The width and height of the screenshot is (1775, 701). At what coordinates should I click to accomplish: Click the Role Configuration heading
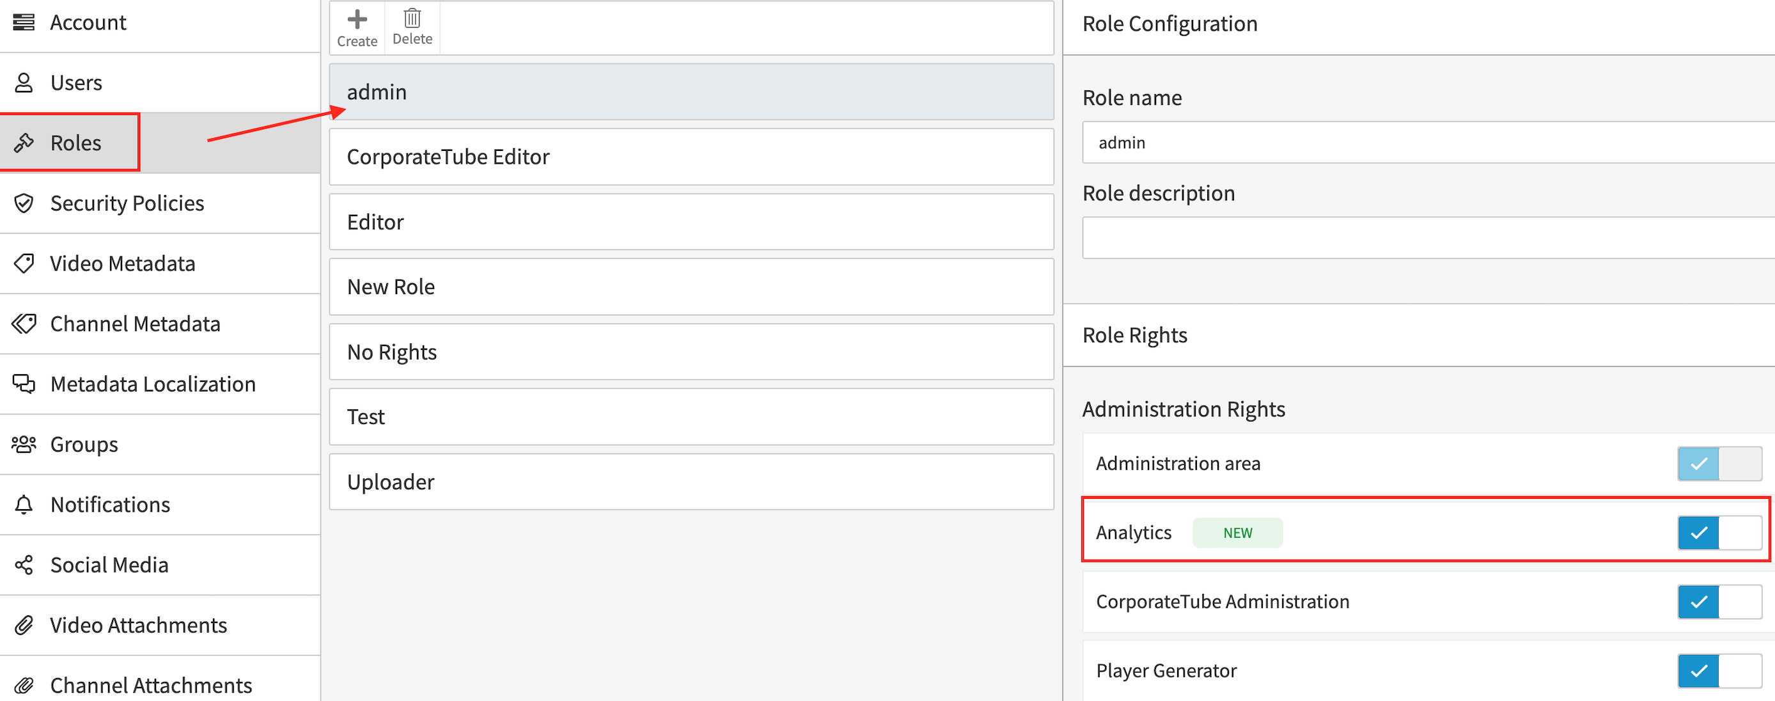point(1170,24)
